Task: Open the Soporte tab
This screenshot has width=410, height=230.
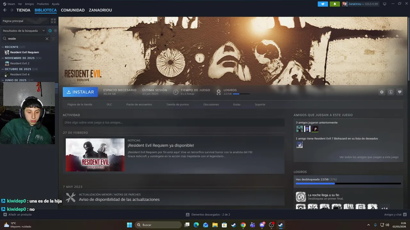Action: click(x=260, y=104)
